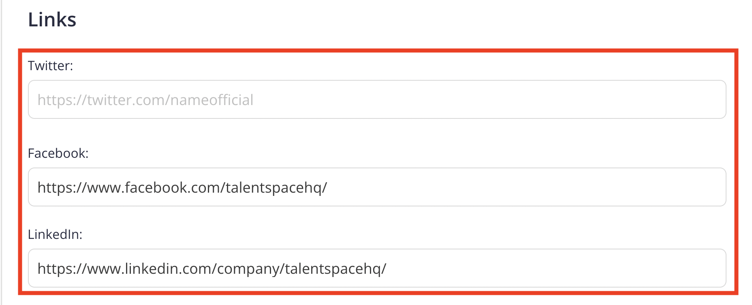
Task: Click "talentspacehq" in the LinkedIn URL
Action: (333, 269)
